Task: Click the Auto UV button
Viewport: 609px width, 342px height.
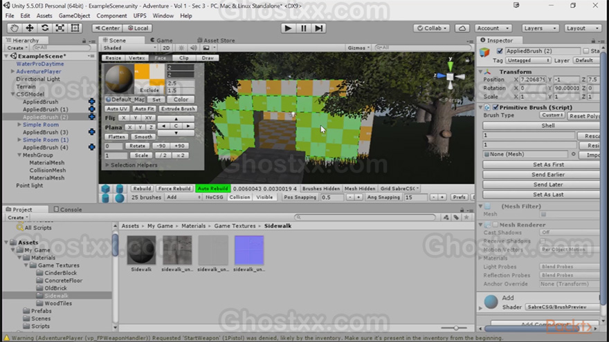Action: point(117,109)
